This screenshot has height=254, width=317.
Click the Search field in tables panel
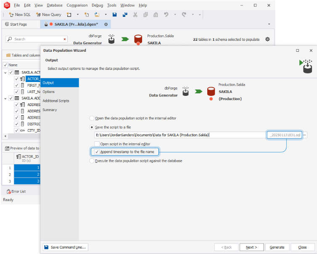37,39
